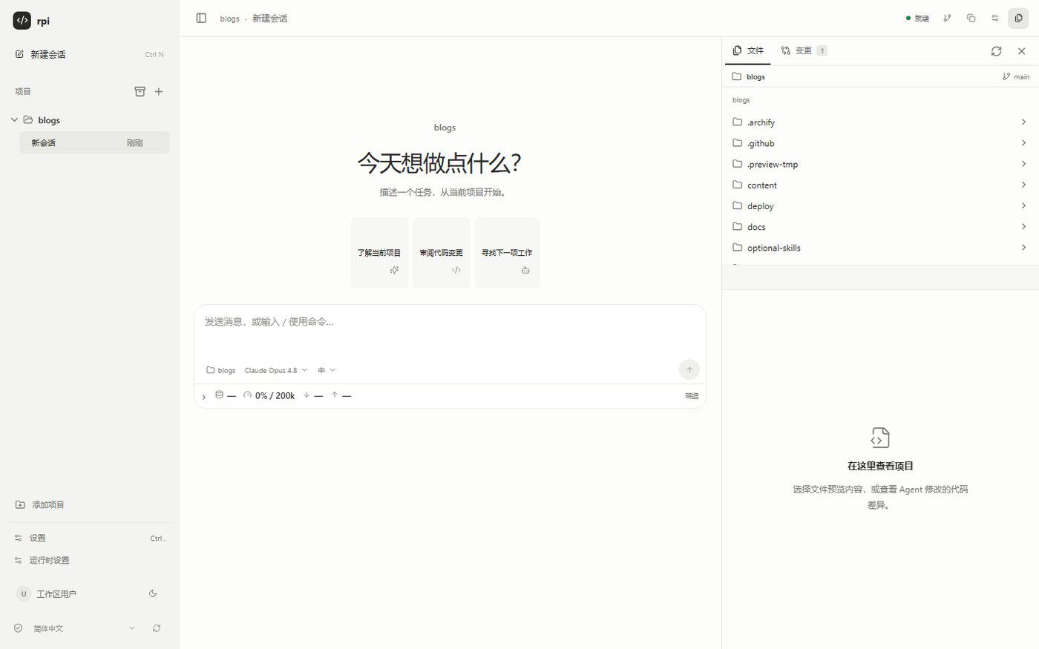Select the blogs project in the sidebar
This screenshot has width=1039, height=649.
click(49, 120)
